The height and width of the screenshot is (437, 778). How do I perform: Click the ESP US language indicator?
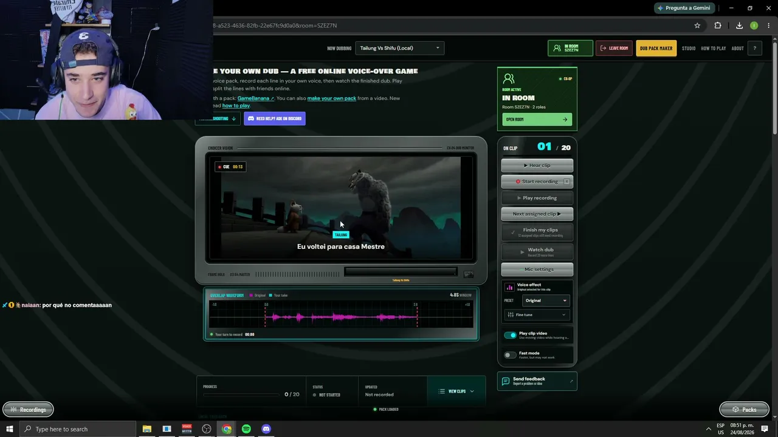coord(721,429)
